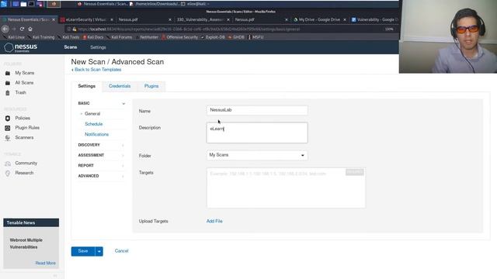The width and height of the screenshot is (497, 279).
Task: Open the terminal icon in Kali taskbar
Action: coord(31,4)
